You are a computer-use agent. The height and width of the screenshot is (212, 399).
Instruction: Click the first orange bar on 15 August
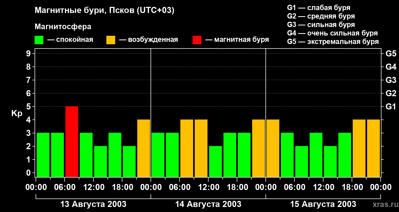pyautogui.click(x=273, y=148)
